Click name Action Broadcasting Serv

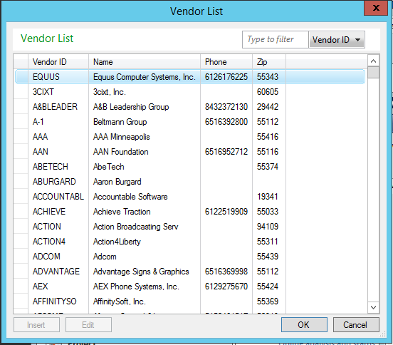pyautogui.click(x=135, y=227)
